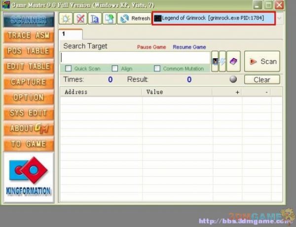Click the Search Target input field
The image size is (296, 227).
point(136,58)
